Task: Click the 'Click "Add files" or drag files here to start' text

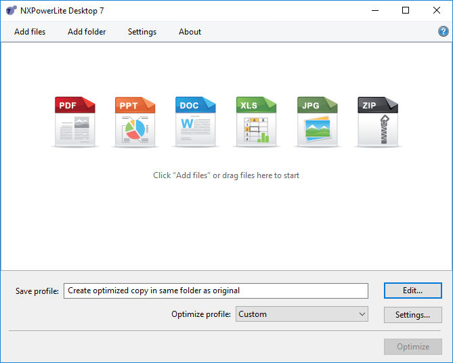Action: (x=226, y=175)
